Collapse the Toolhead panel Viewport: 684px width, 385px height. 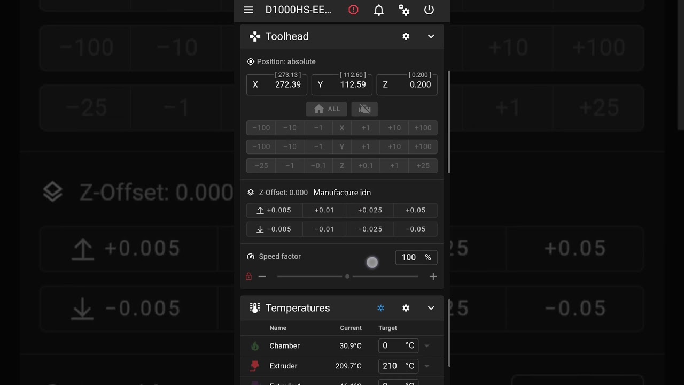431,36
